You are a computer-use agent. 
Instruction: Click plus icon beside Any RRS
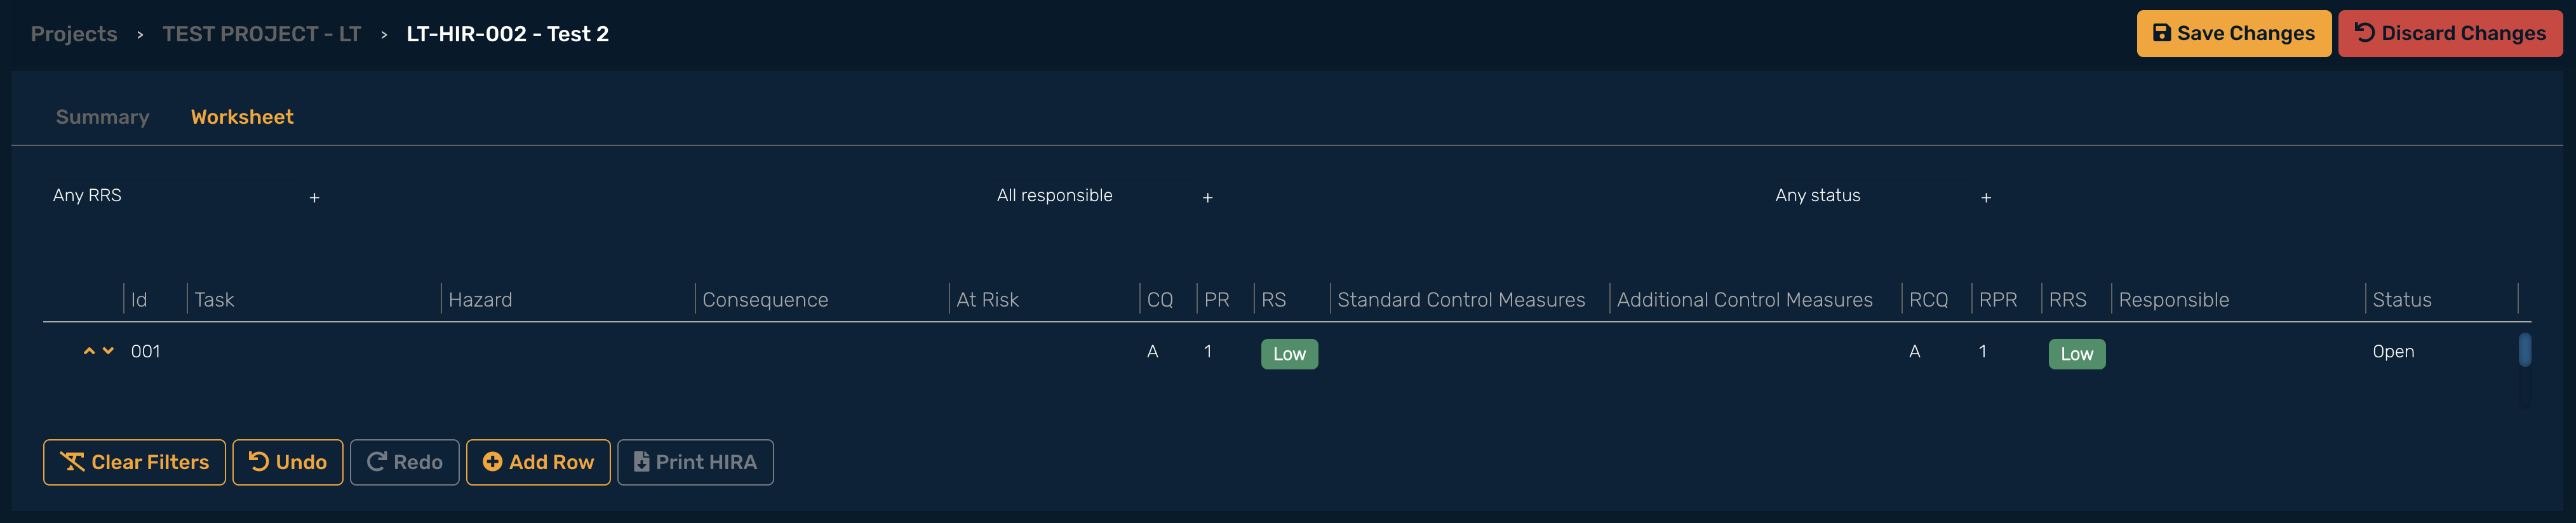tap(314, 198)
